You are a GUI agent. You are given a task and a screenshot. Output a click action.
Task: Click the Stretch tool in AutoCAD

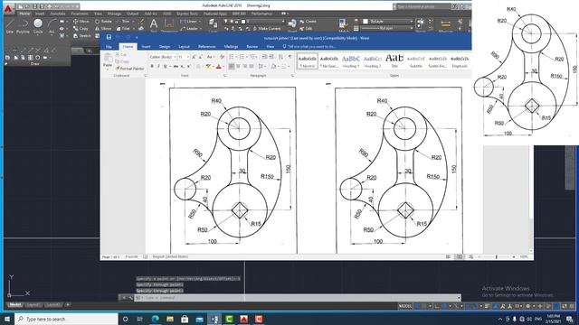tap(82, 36)
